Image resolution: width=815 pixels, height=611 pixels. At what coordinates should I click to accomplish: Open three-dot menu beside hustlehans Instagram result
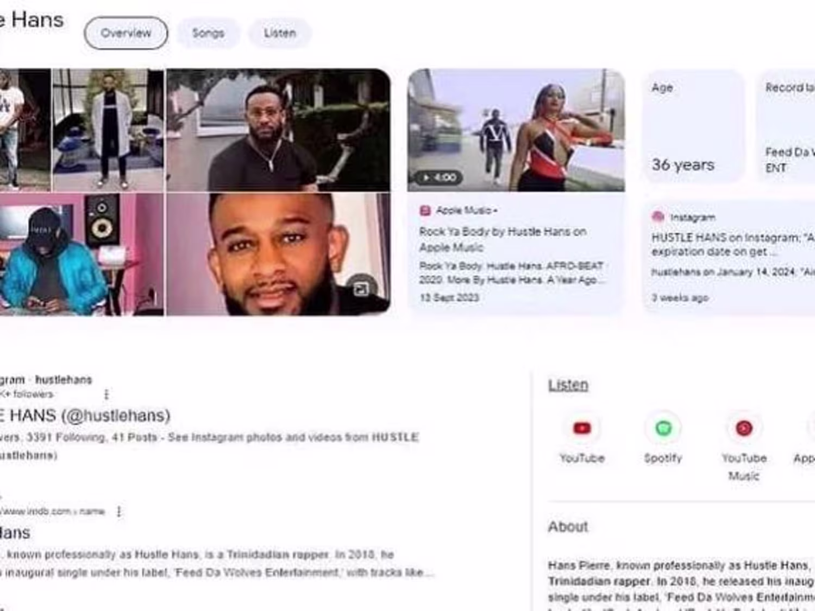pyautogui.click(x=106, y=394)
